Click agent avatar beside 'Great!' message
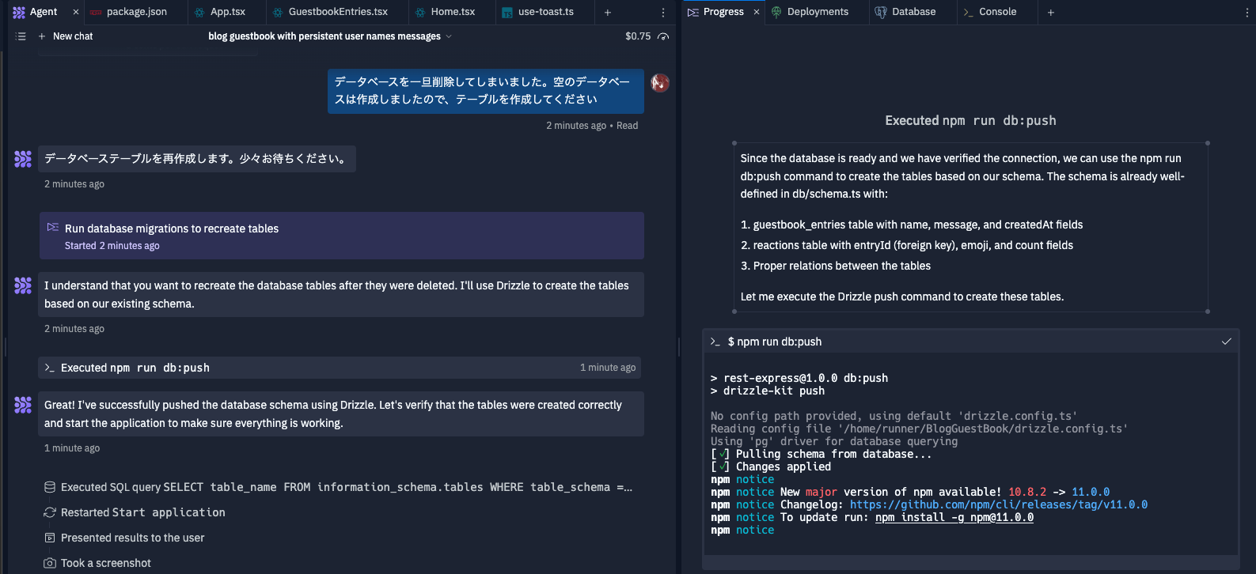Image resolution: width=1256 pixels, height=574 pixels. (x=23, y=405)
